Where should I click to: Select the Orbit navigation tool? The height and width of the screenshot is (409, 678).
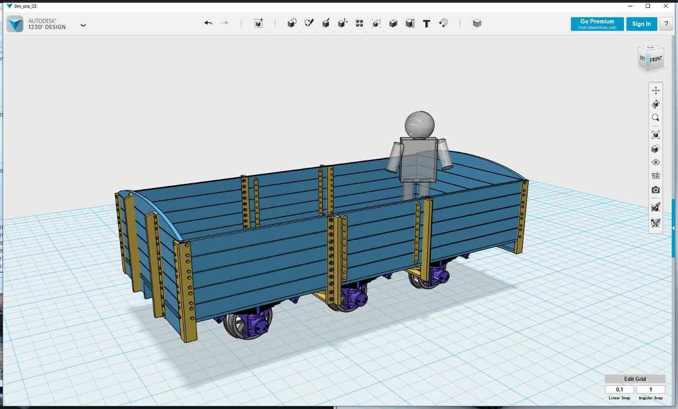(x=656, y=104)
